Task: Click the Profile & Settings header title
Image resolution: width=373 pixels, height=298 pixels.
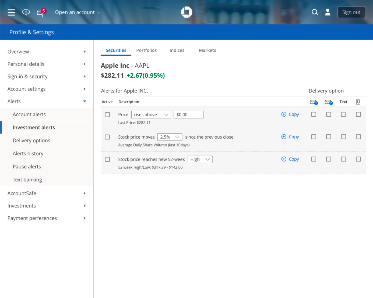Action: coord(31,32)
